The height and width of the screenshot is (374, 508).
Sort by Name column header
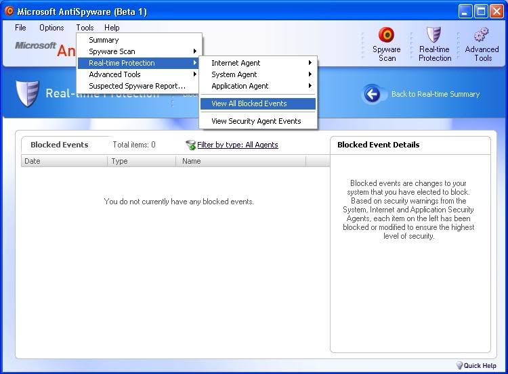tap(240, 161)
